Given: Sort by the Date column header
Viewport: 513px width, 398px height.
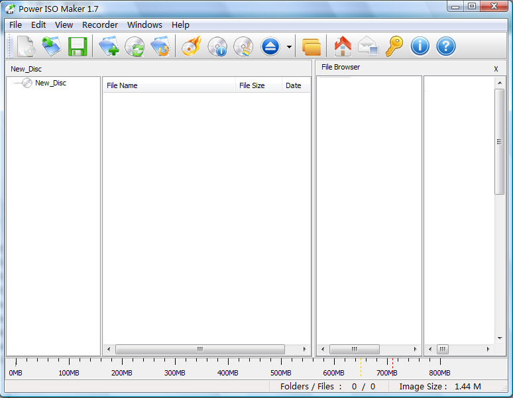Looking at the screenshot, I should pyautogui.click(x=296, y=85).
